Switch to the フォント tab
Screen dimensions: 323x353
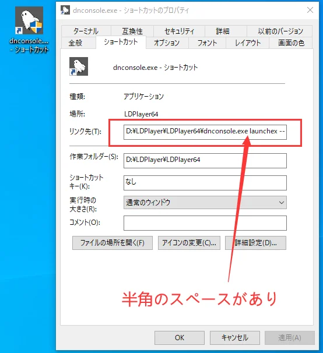coord(207,43)
